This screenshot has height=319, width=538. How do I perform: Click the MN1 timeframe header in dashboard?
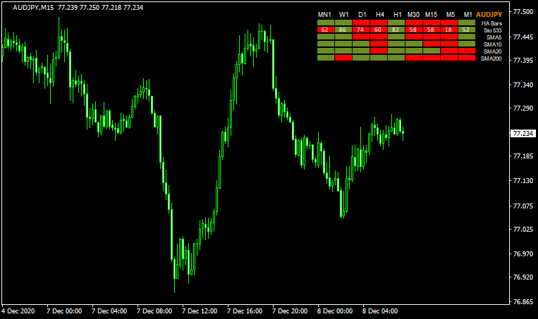point(325,15)
